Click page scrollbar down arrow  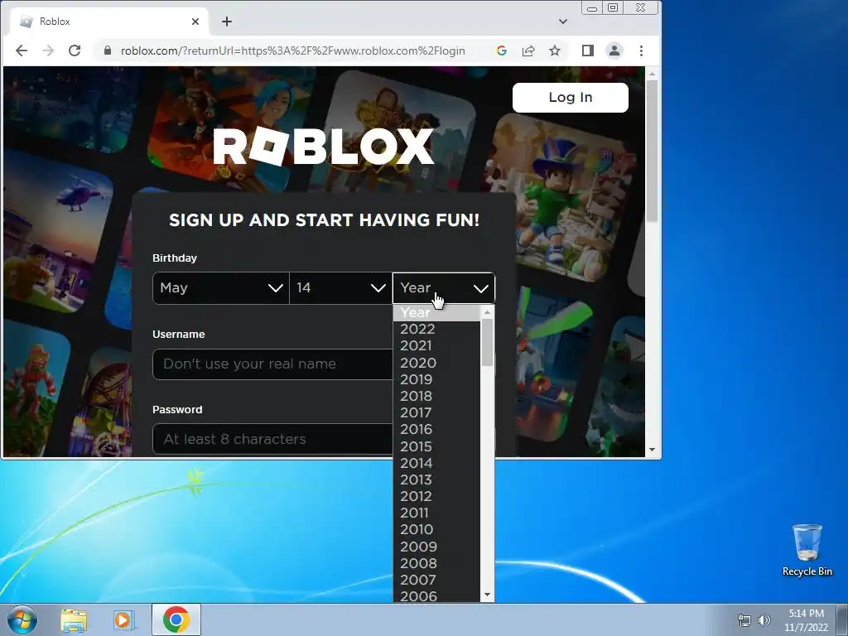pos(652,450)
